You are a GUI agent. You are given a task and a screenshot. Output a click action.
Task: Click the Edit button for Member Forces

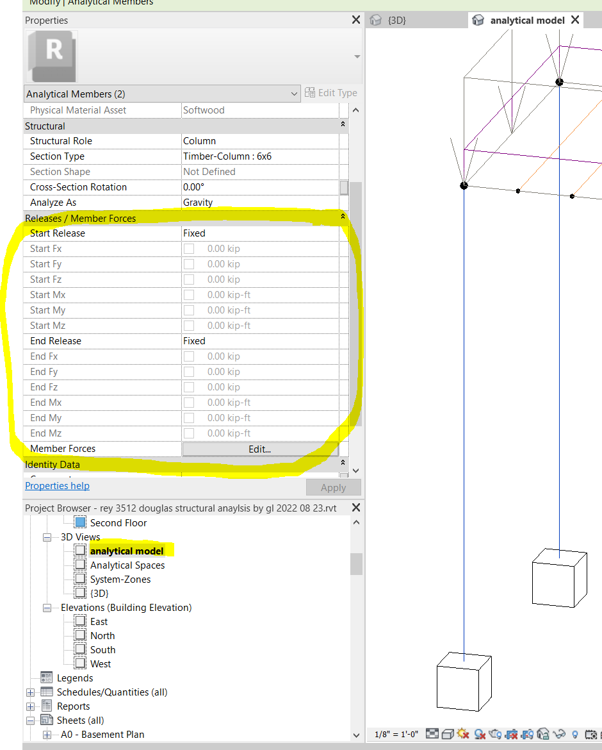(x=260, y=449)
